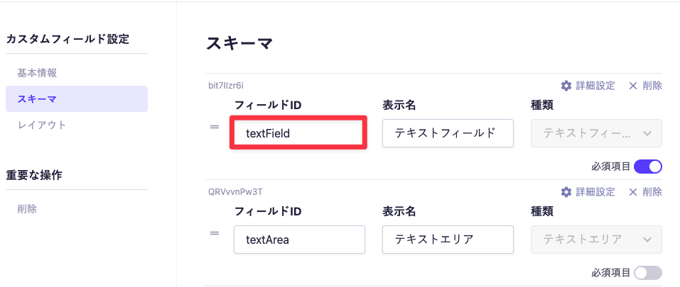Disable the required toggle for textField
This screenshot has height=287, width=680.
click(647, 167)
